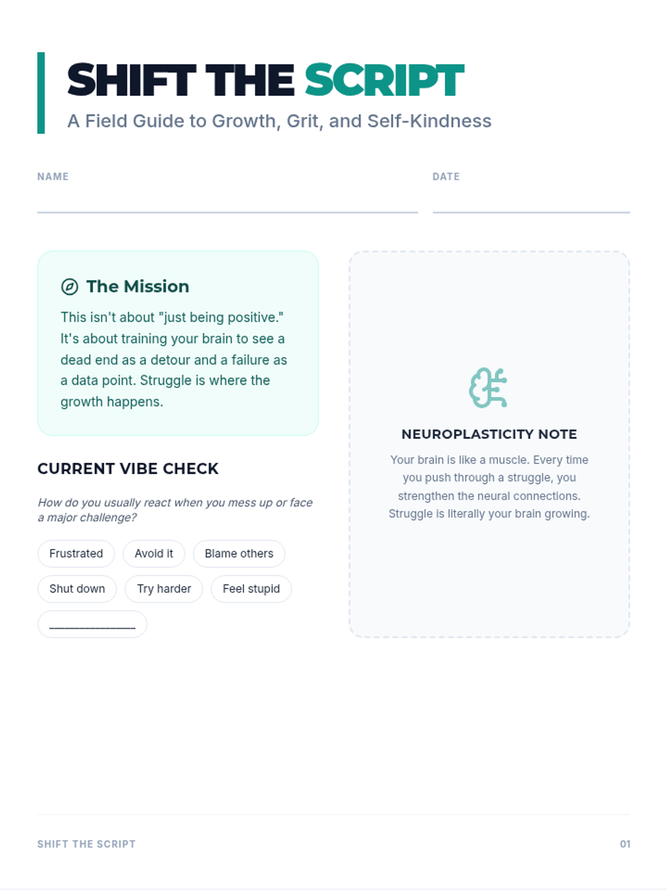Select the Frustrated chip
The width and height of the screenshot is (667, 890).
pos(76,553)
